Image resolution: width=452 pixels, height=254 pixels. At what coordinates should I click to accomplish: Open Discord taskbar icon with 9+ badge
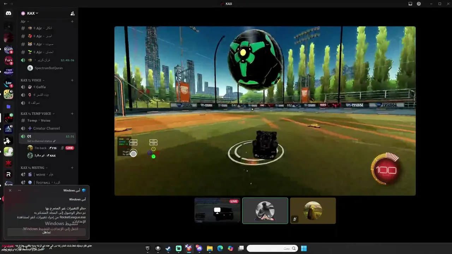tap(199, 248)
